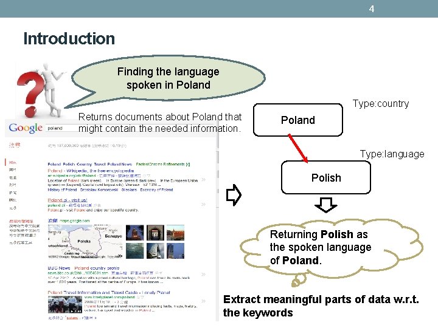438x328 pixels.
Task: Open the dark teal water photo thumbnail
Action: click(135, 251)
